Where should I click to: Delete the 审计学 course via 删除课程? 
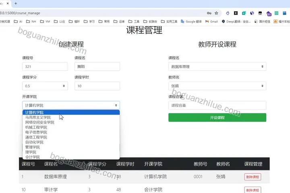click(x=253, y=190)
